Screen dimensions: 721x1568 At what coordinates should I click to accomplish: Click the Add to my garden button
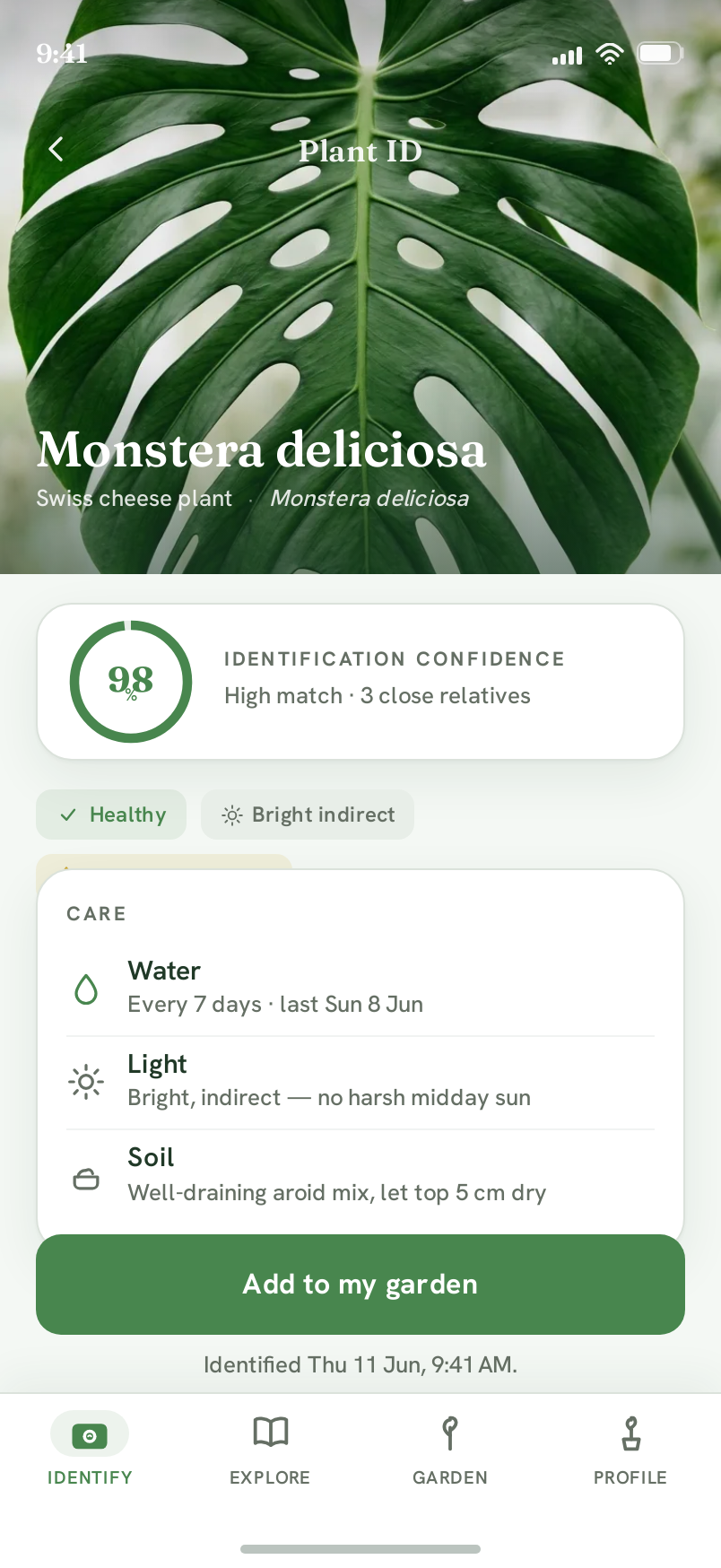[360, 1285]
